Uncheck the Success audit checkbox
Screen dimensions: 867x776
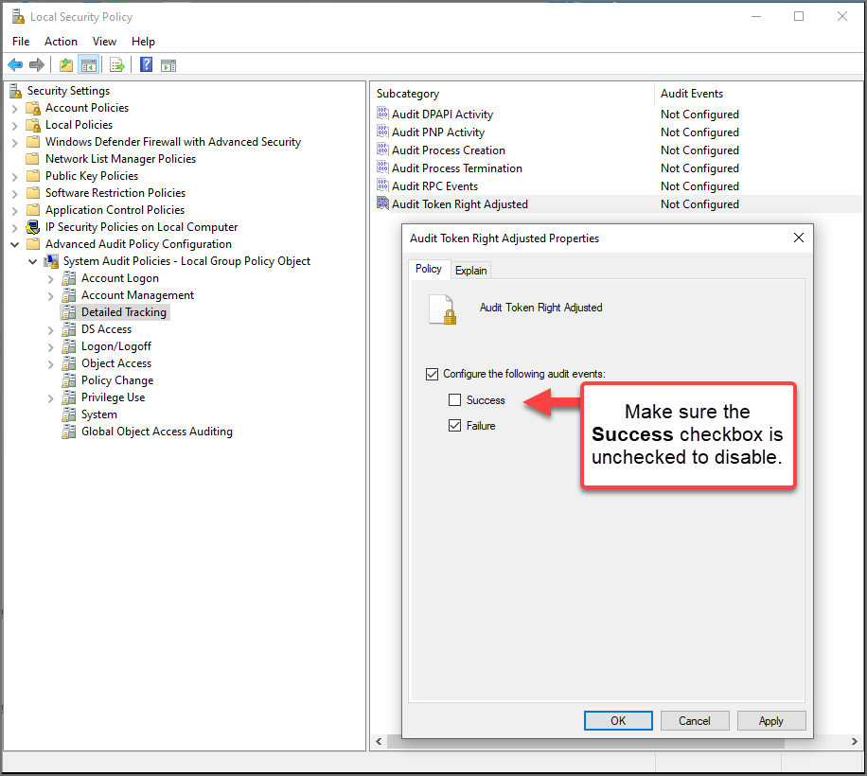click(454, 399)
